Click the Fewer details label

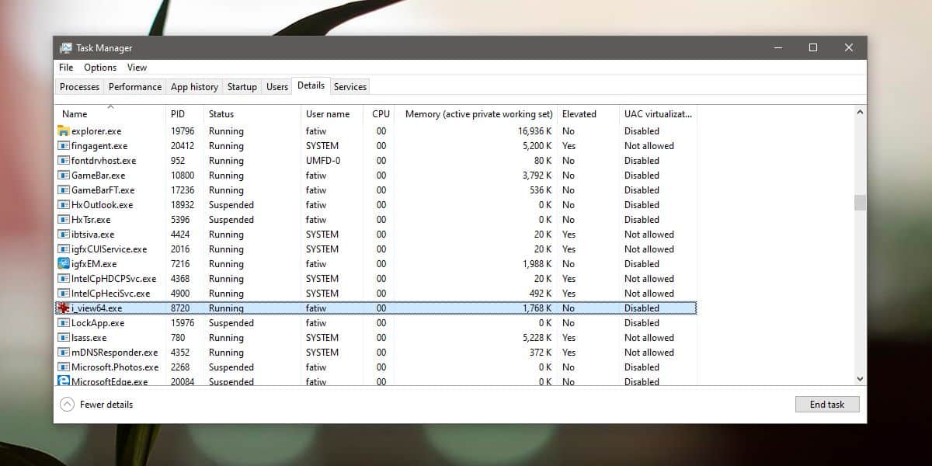click(106, 405)
